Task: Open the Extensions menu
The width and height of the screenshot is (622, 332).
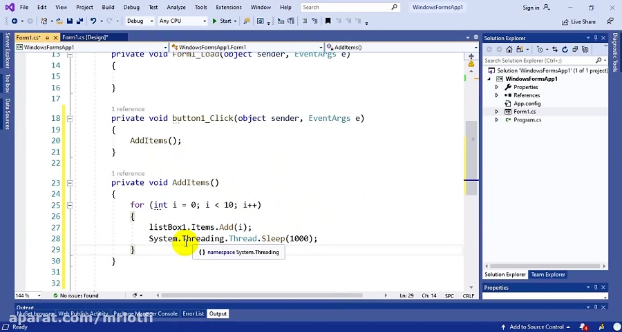Action: click(x=229, y=7)
